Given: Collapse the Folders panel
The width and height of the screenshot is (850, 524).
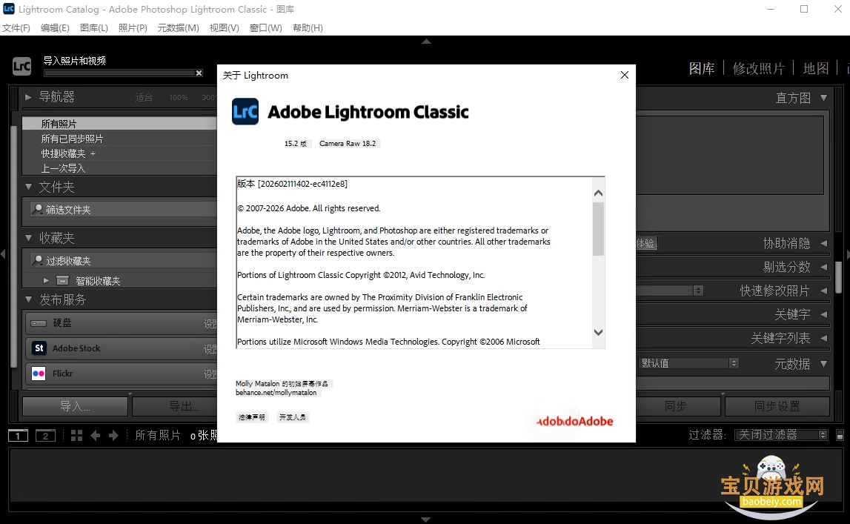Looking at the screenshot, I should tap(28, 187).
